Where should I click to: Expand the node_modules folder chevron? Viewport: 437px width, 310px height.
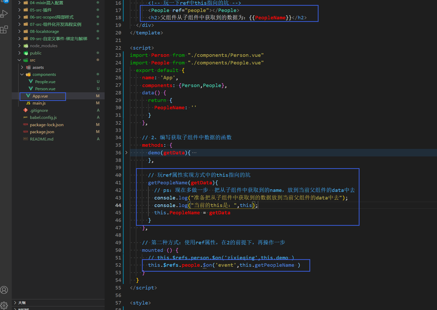coord(19,46)
